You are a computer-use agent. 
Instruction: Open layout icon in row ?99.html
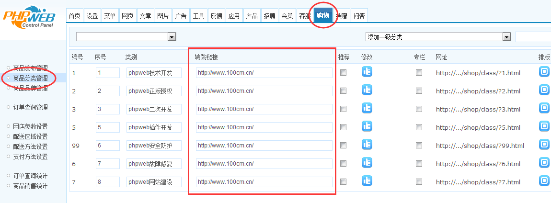(544, 144)
